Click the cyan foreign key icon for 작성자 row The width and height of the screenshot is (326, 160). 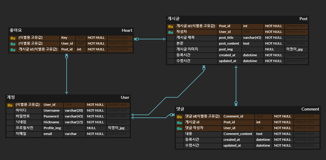(171, 32)
